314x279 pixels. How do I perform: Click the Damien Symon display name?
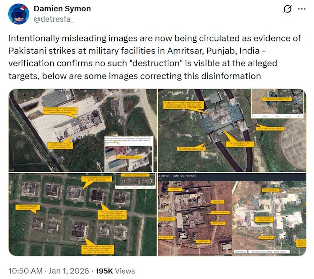pos(62,9)
